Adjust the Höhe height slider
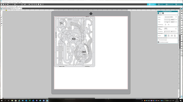The image size is (183, 102). 167,22
